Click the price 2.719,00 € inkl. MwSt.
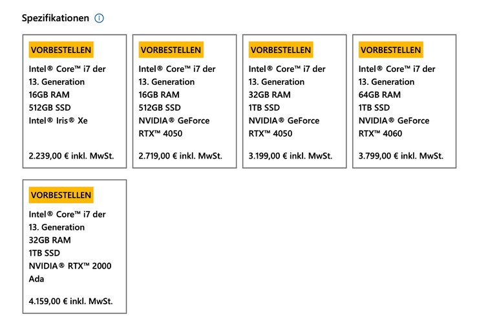 click(180, 156)
